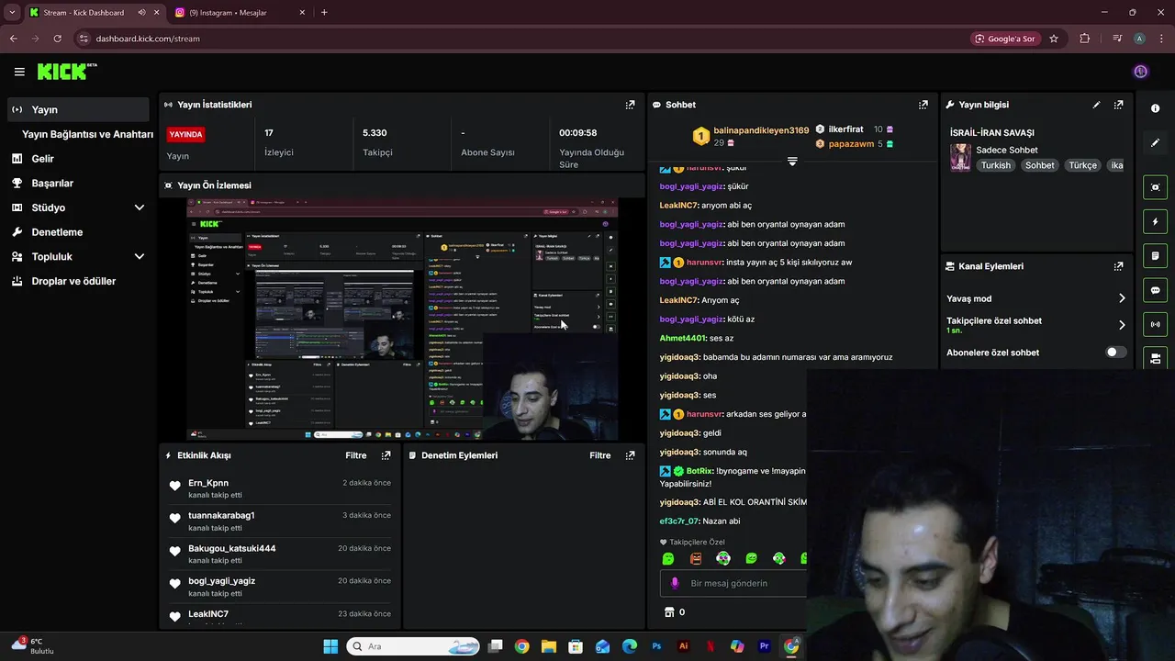Click username balinapandikleyen3169 in leaderboard
1175x661 pixels.
pos(761,130)
